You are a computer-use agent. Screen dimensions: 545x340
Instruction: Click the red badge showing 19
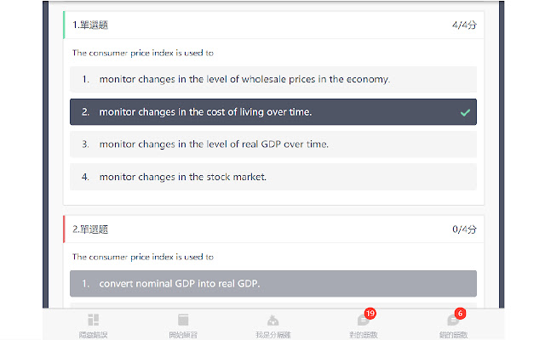pyautogui.click(x=370, y=314)
